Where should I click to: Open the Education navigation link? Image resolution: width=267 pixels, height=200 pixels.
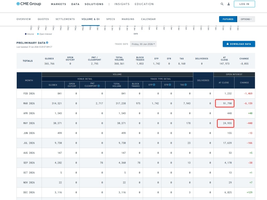coord(144,4)
